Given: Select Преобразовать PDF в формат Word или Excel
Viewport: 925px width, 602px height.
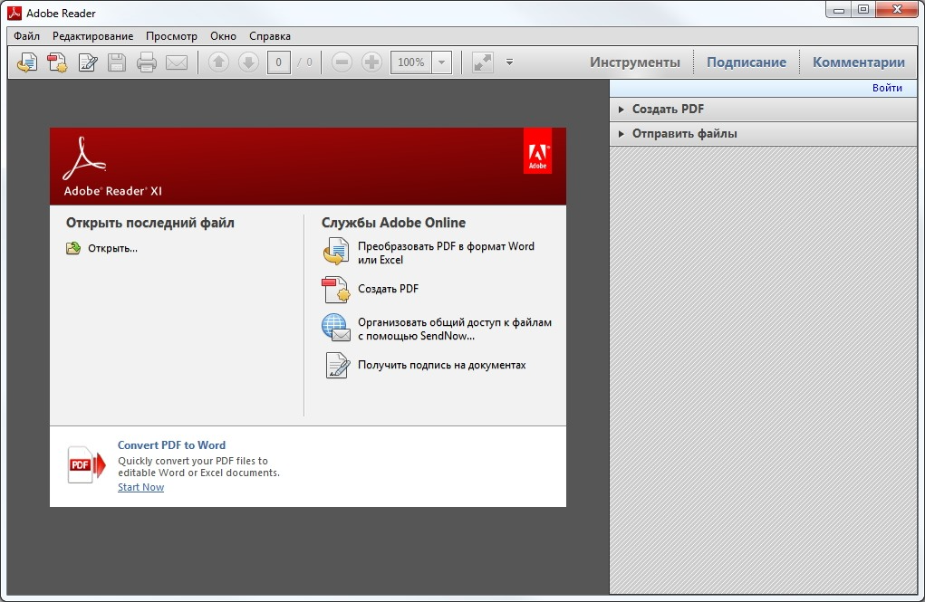Looking at the screenshot, I should point(446,253).
